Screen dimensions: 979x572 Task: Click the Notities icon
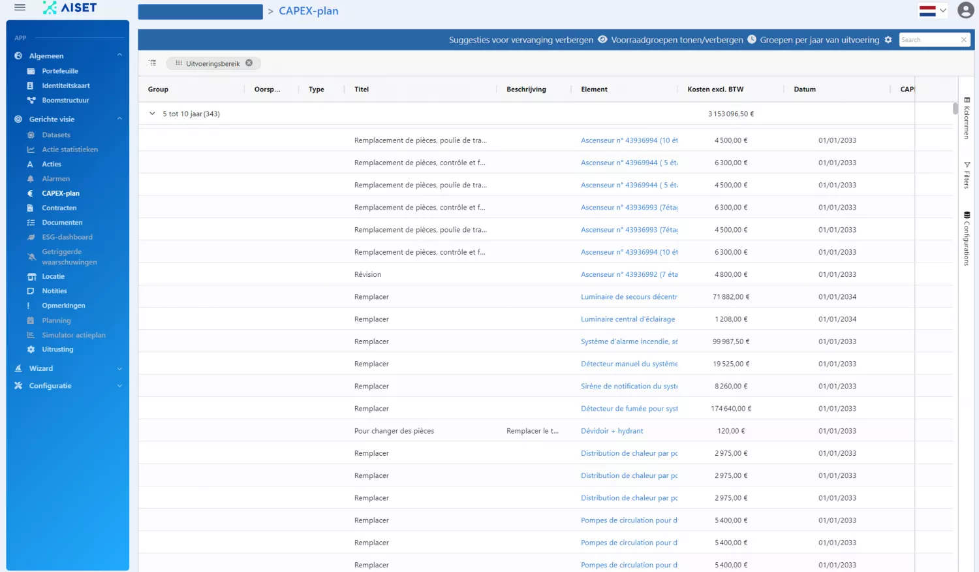(31, 291)
